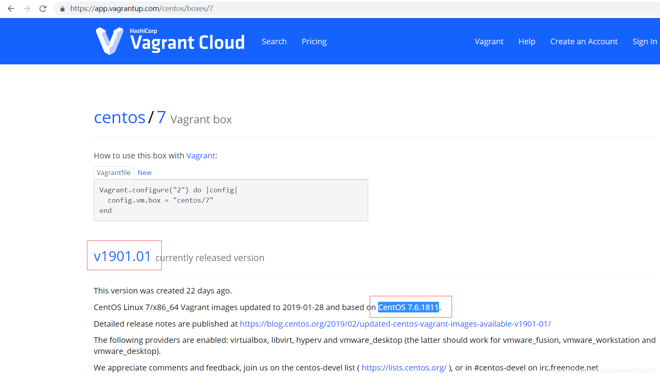Click the URL address bar

pyautogui.click(x=356, y=9)
